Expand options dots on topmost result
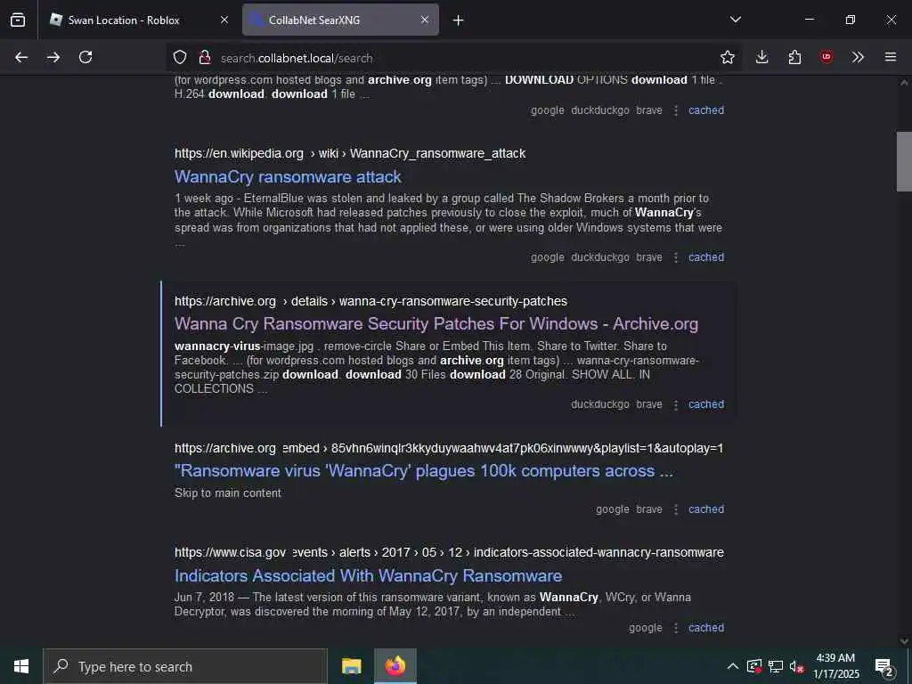Viewport: 912px width, 684px height. click(x=676, y=110)
